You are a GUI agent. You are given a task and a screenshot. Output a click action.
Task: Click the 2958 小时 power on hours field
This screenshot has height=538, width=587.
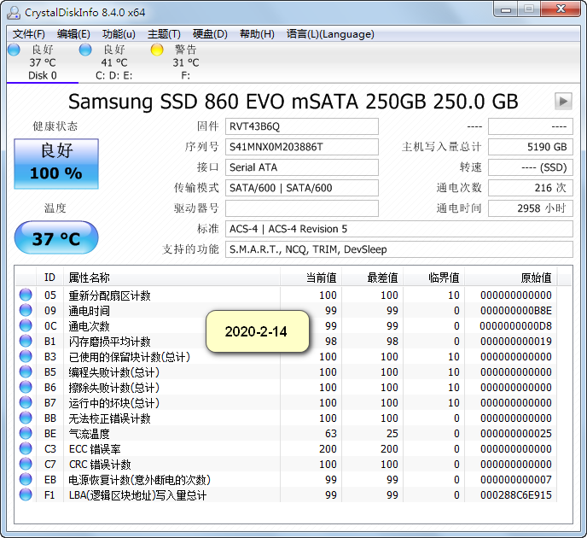coord(531,208)
